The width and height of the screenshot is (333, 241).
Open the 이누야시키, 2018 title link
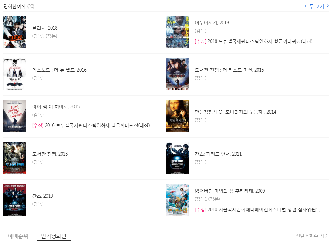[212, 23]
